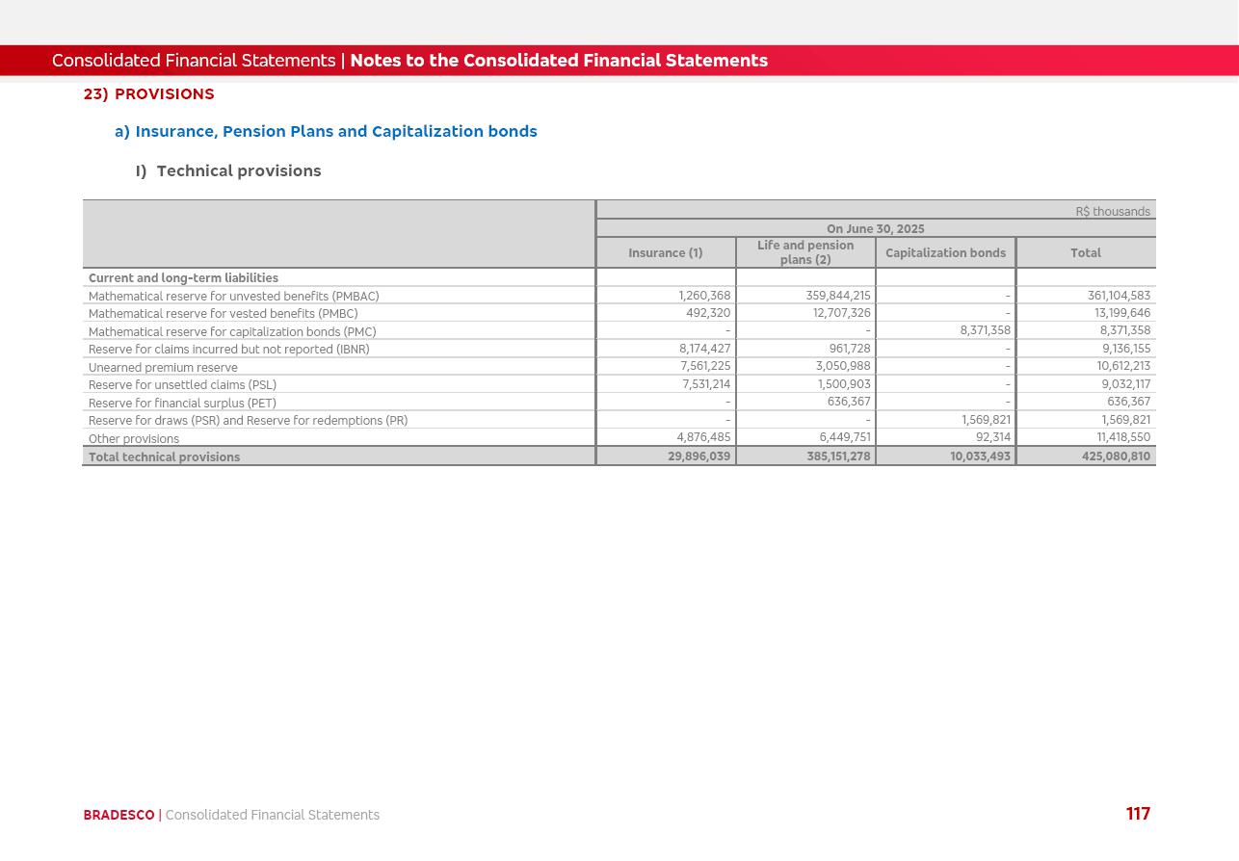
Task: Click the 'Total' column header
Action: click(1085, 253)
